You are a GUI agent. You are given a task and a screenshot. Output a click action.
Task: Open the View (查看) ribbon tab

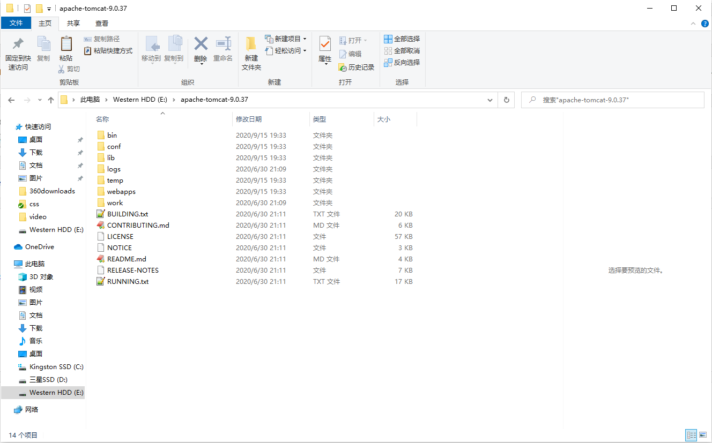(x=102, y=24)
